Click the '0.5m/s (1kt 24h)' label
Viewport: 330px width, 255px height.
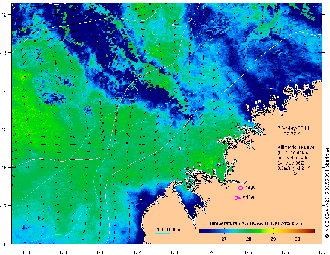tap(294, 168)
